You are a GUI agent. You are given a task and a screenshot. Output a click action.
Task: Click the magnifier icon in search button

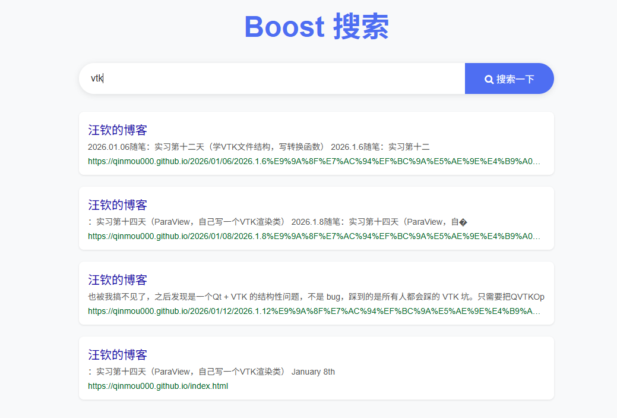(x=489, y=80)
